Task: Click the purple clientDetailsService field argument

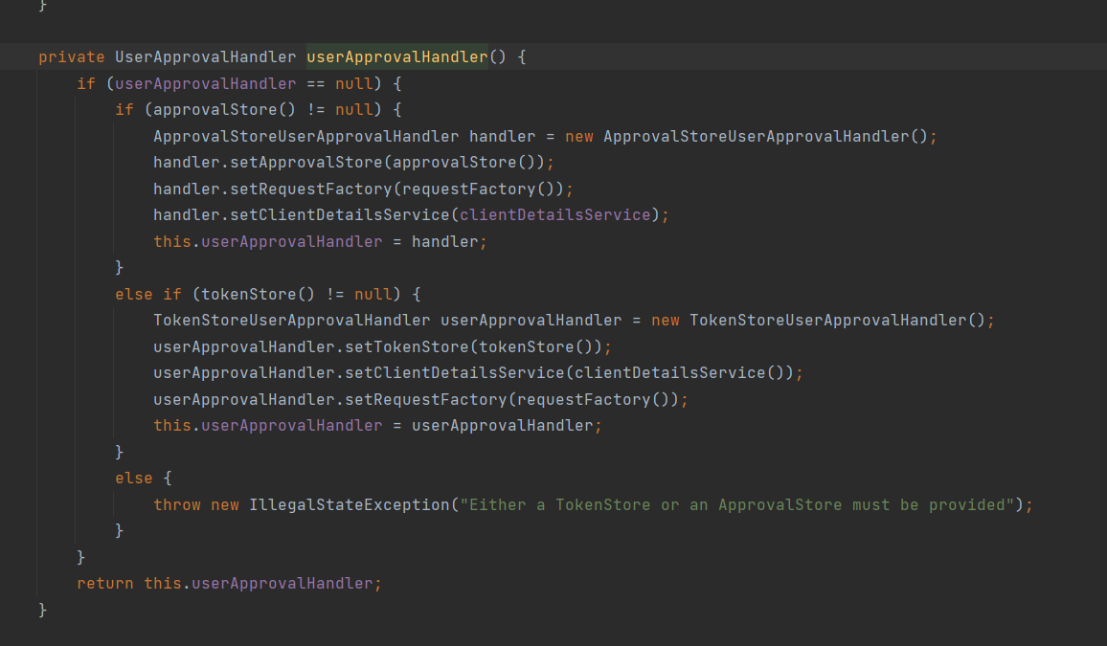Action: point(554,214)
